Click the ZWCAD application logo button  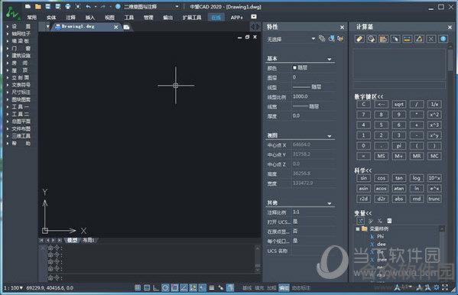(x=12, y=13)
